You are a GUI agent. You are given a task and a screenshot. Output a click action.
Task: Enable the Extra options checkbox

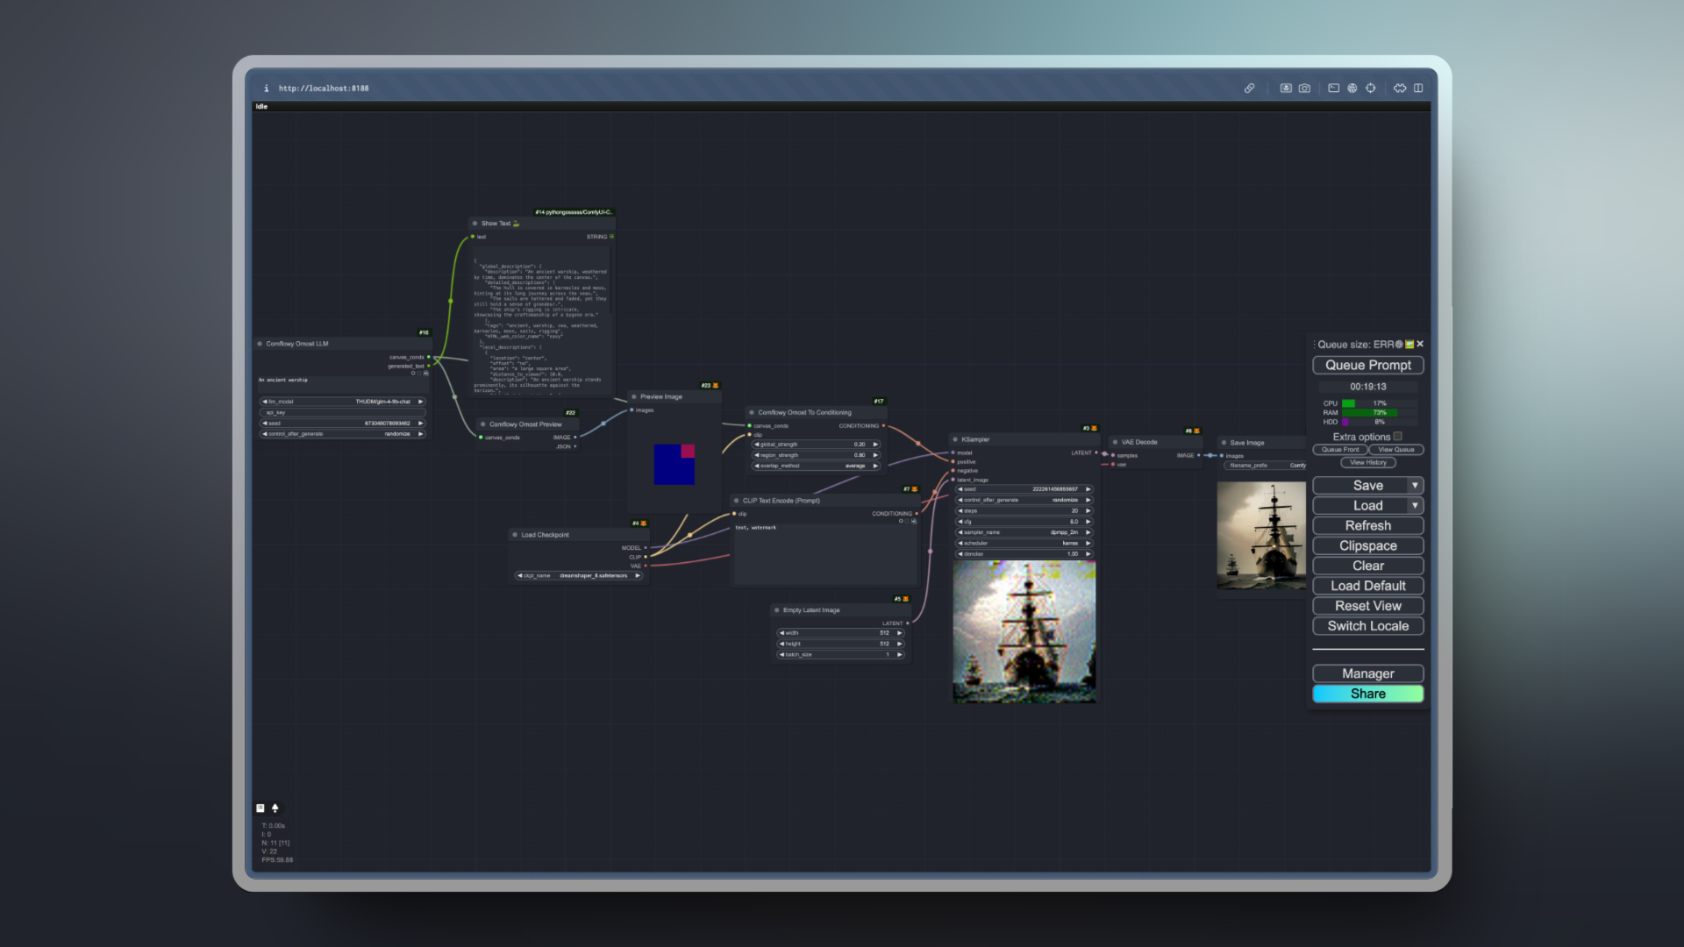point(1398,436)
